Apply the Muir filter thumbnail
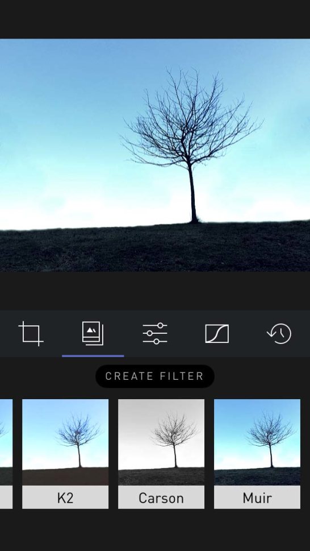310x551 pixels. [257, 442]
